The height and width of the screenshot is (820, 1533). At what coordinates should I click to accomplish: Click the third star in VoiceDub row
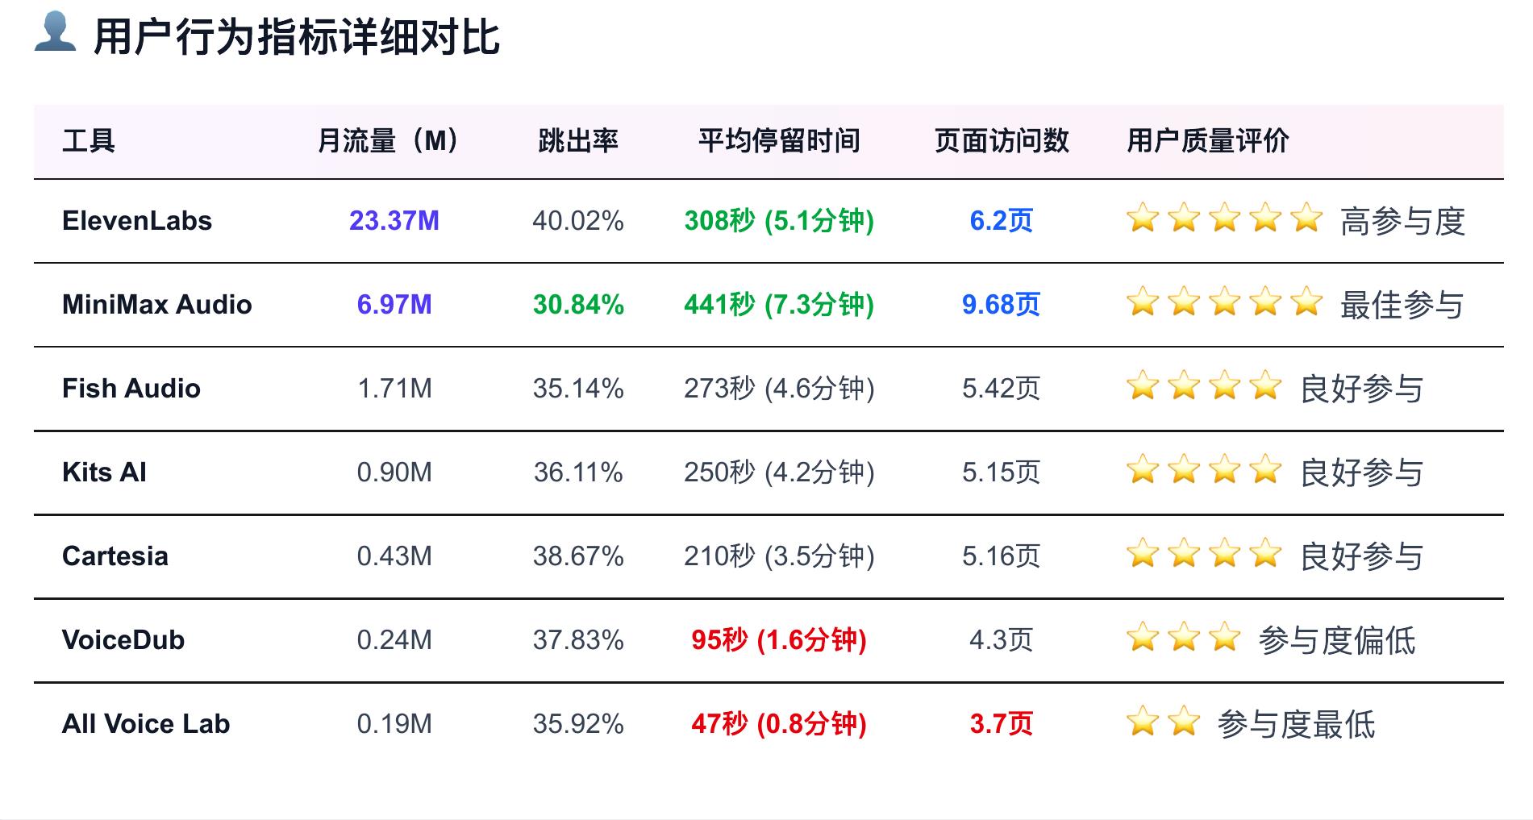click(x=1224, y=637)
